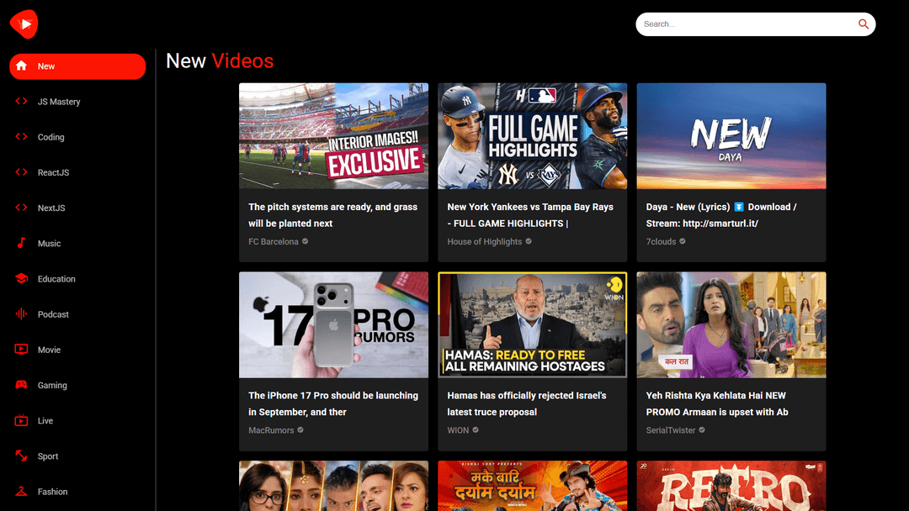Viewport: 909px width, 511px height.
Task: Open the House of Highlights channel link
Action: (485, 241)
